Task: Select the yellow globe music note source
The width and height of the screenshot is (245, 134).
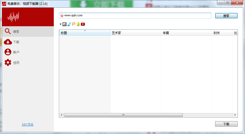Action: point(78,24)
